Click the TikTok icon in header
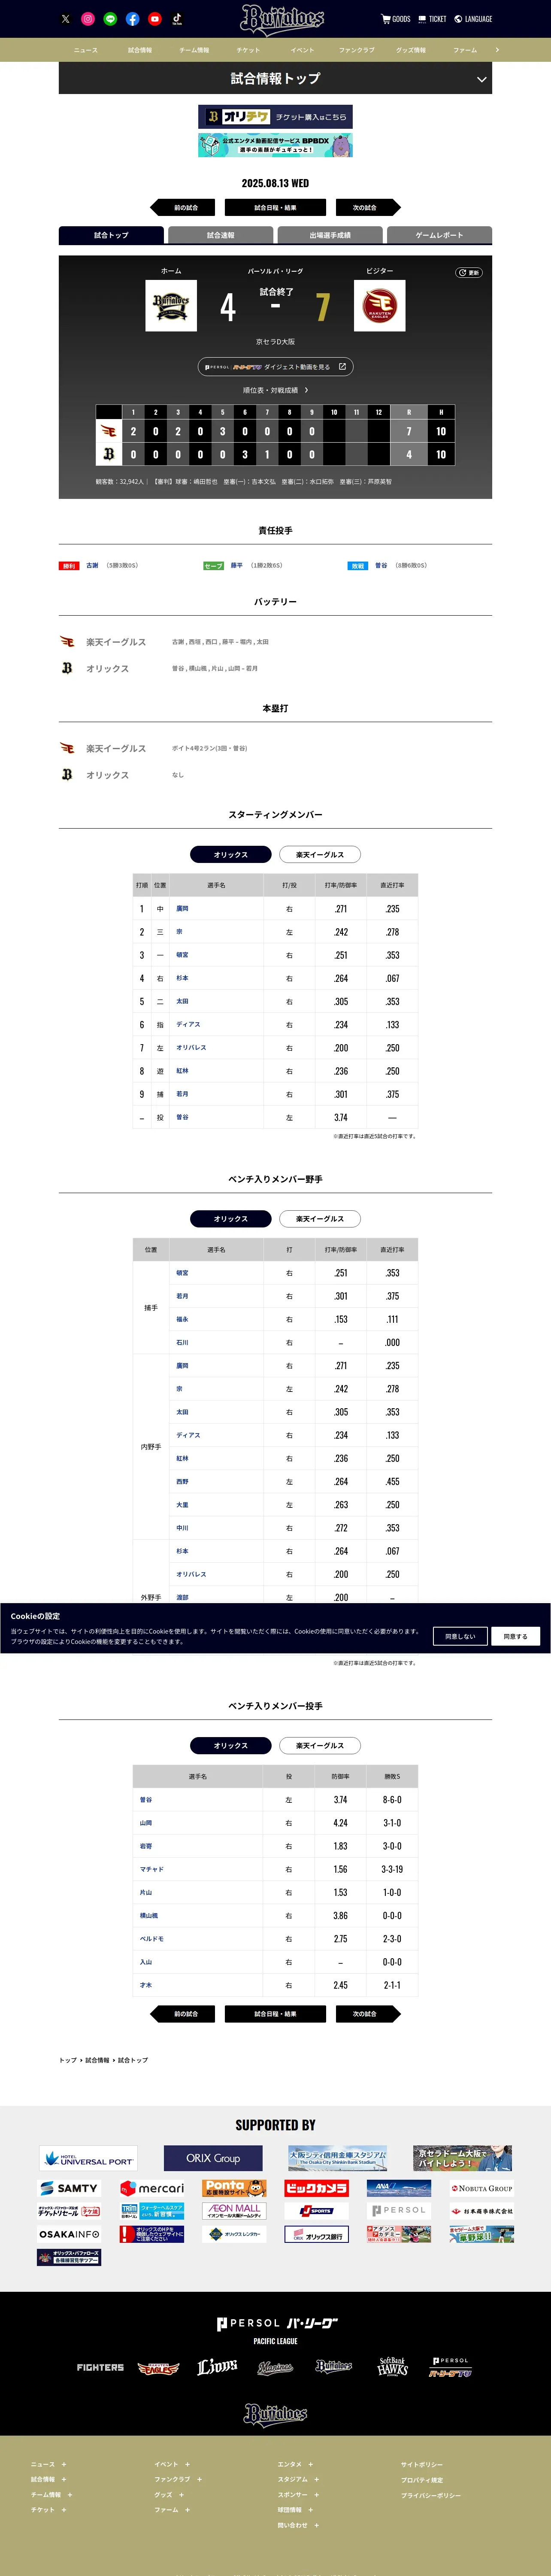Viewport: 551px width, 2576px height. click(177, 19)
